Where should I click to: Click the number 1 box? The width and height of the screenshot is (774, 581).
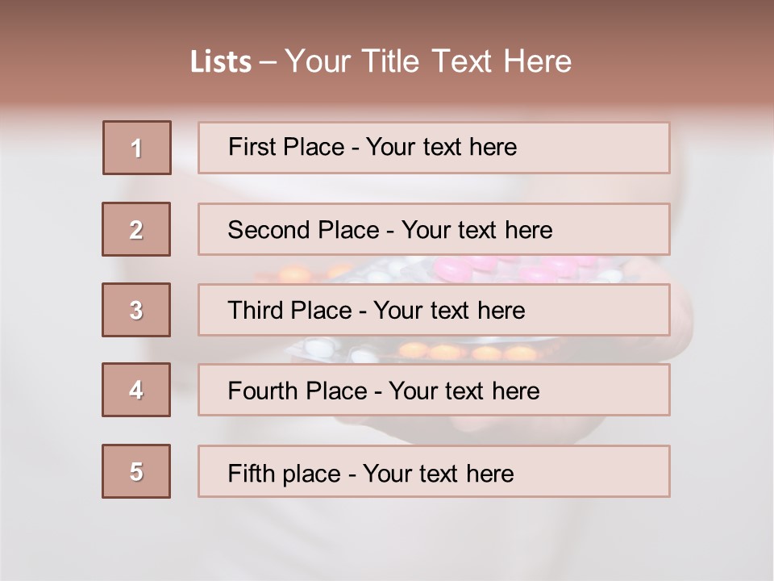tap(137, 148)
